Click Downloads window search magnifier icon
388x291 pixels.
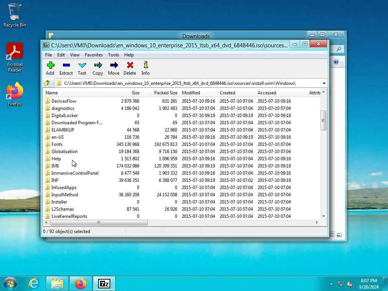click(x=339, y=49)
